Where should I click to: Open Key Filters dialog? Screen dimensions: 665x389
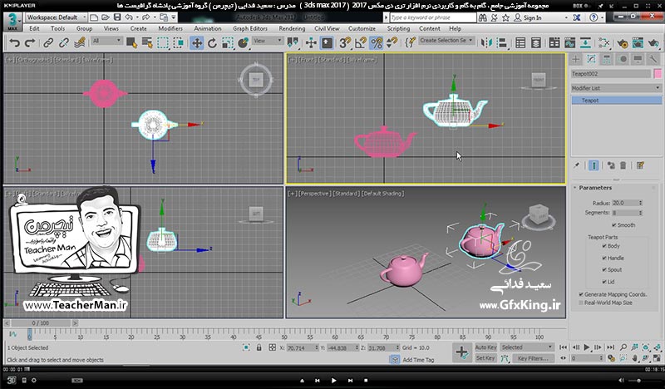coord(533,358)
